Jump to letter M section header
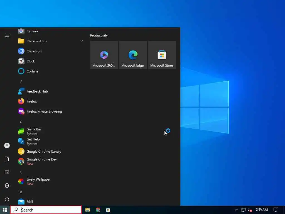 (21, 192)
